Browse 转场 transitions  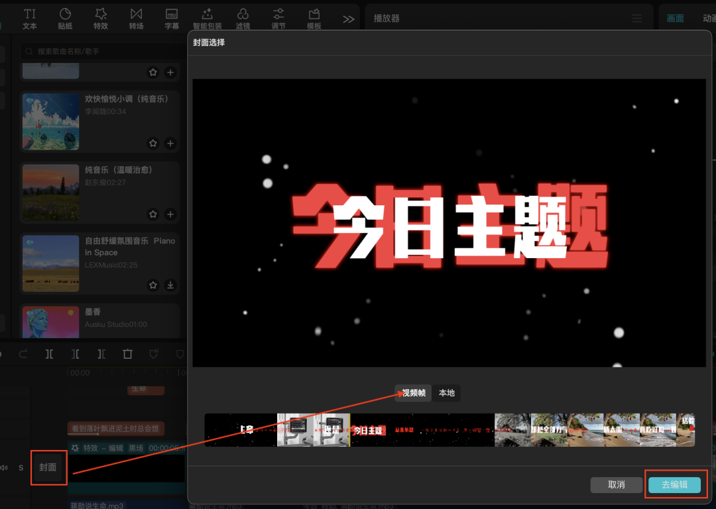pos(137,18)
